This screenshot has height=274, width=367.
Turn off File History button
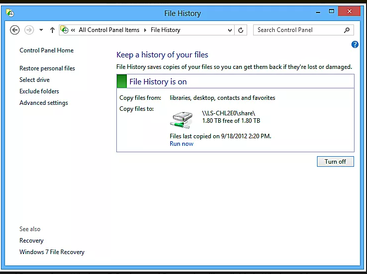click(x=336, y=161)
